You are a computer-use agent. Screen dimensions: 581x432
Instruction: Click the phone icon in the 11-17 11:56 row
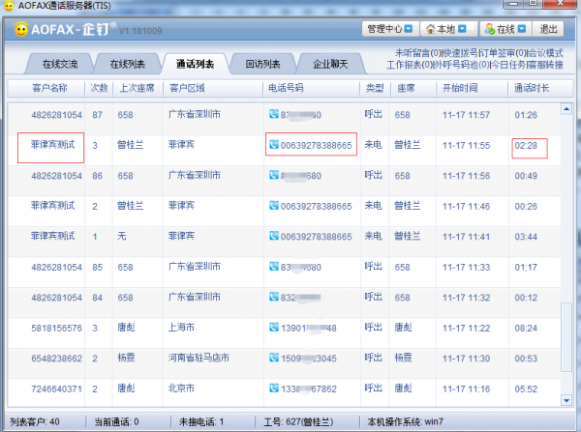click(274, 175)
